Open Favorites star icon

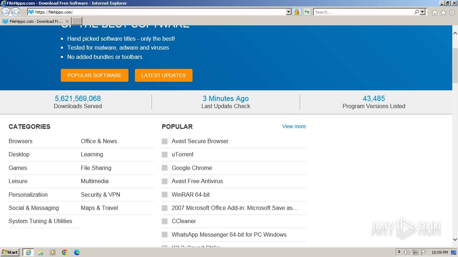(x=443, y=12)
